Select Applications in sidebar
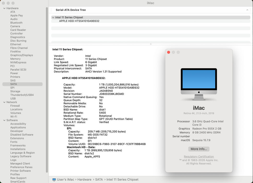 18,127
